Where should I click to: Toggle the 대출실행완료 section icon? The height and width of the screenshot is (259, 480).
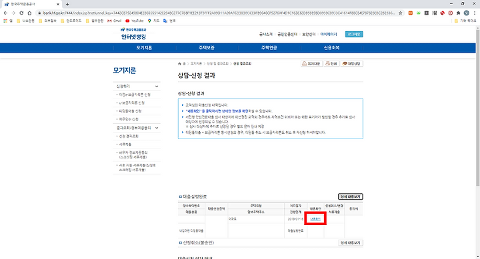180,196
